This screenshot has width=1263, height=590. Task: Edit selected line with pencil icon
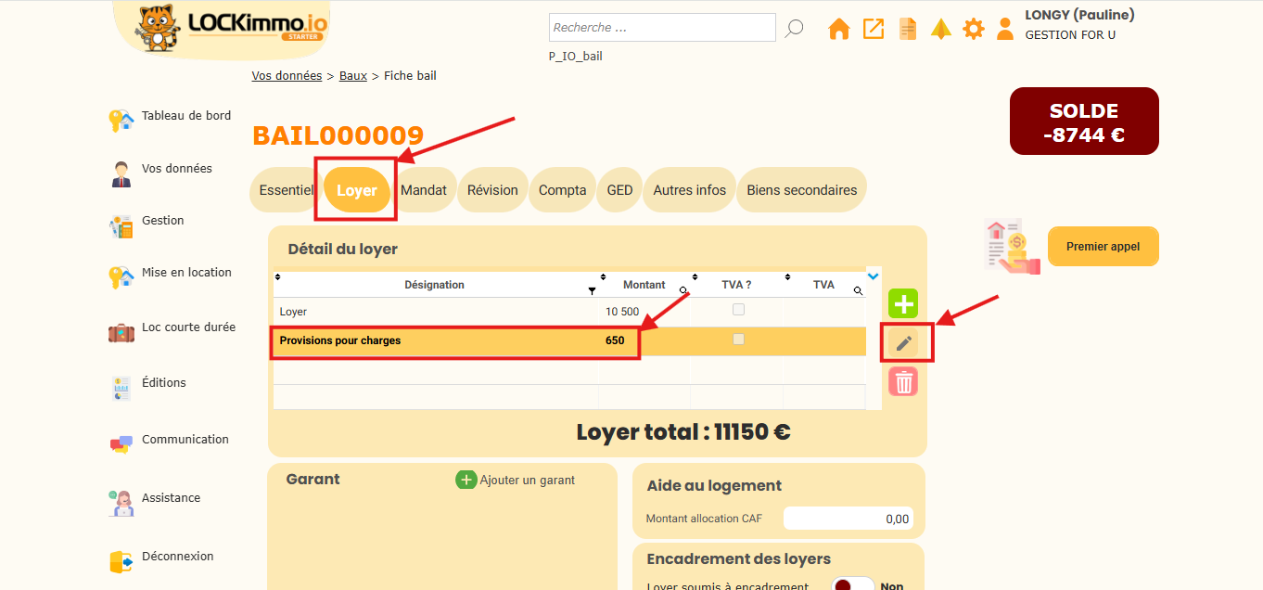click(904, 343)
